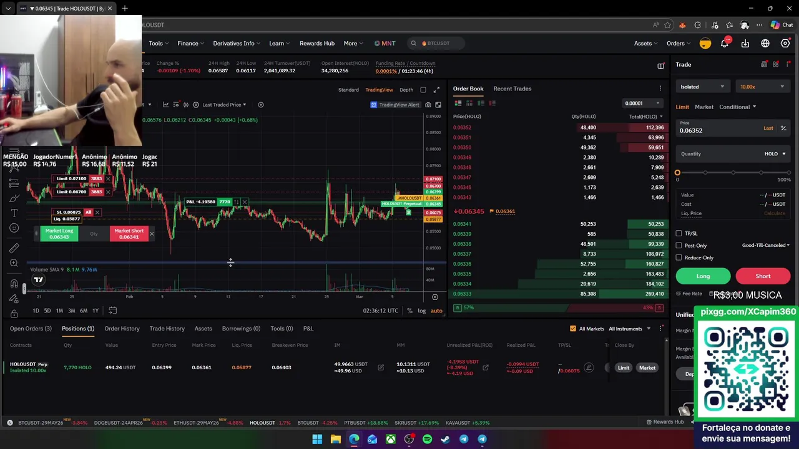Click the quantity percentage slider handle
799x449 pixels.
click(x=677, y=172)
